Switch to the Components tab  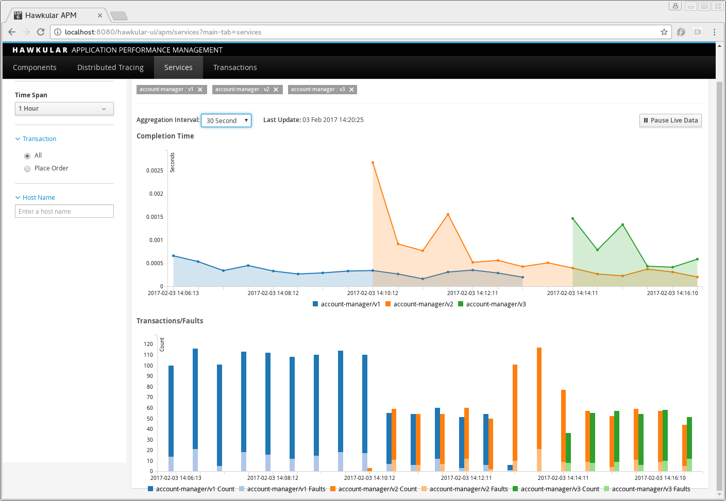35,67
